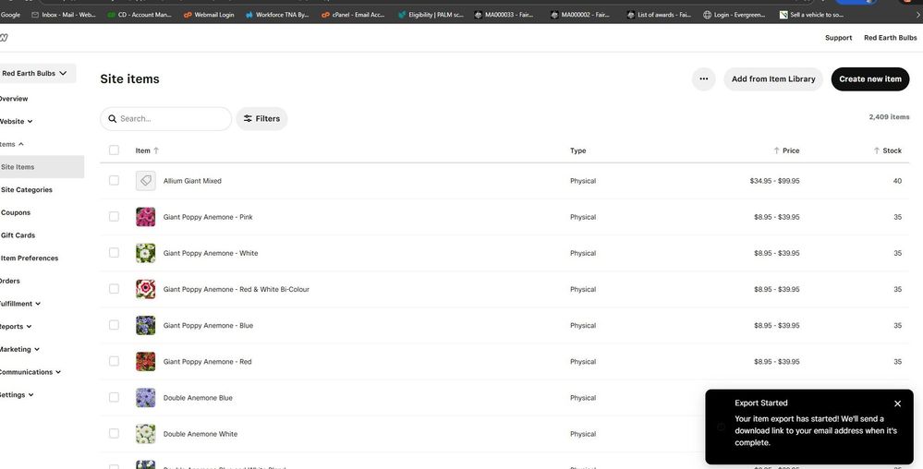Open the CD - Account Man bookmark
The image size is (923, 469).
[x=140, y=15]
